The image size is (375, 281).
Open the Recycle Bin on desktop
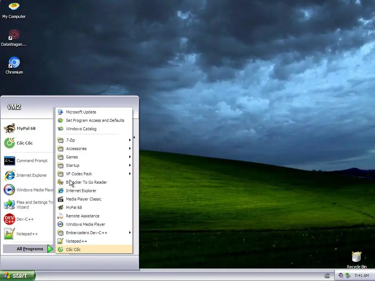(357, 260)
